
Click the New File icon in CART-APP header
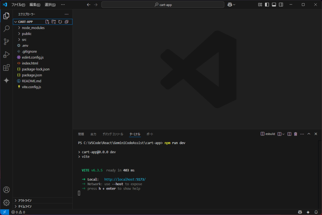coord(47,22)
